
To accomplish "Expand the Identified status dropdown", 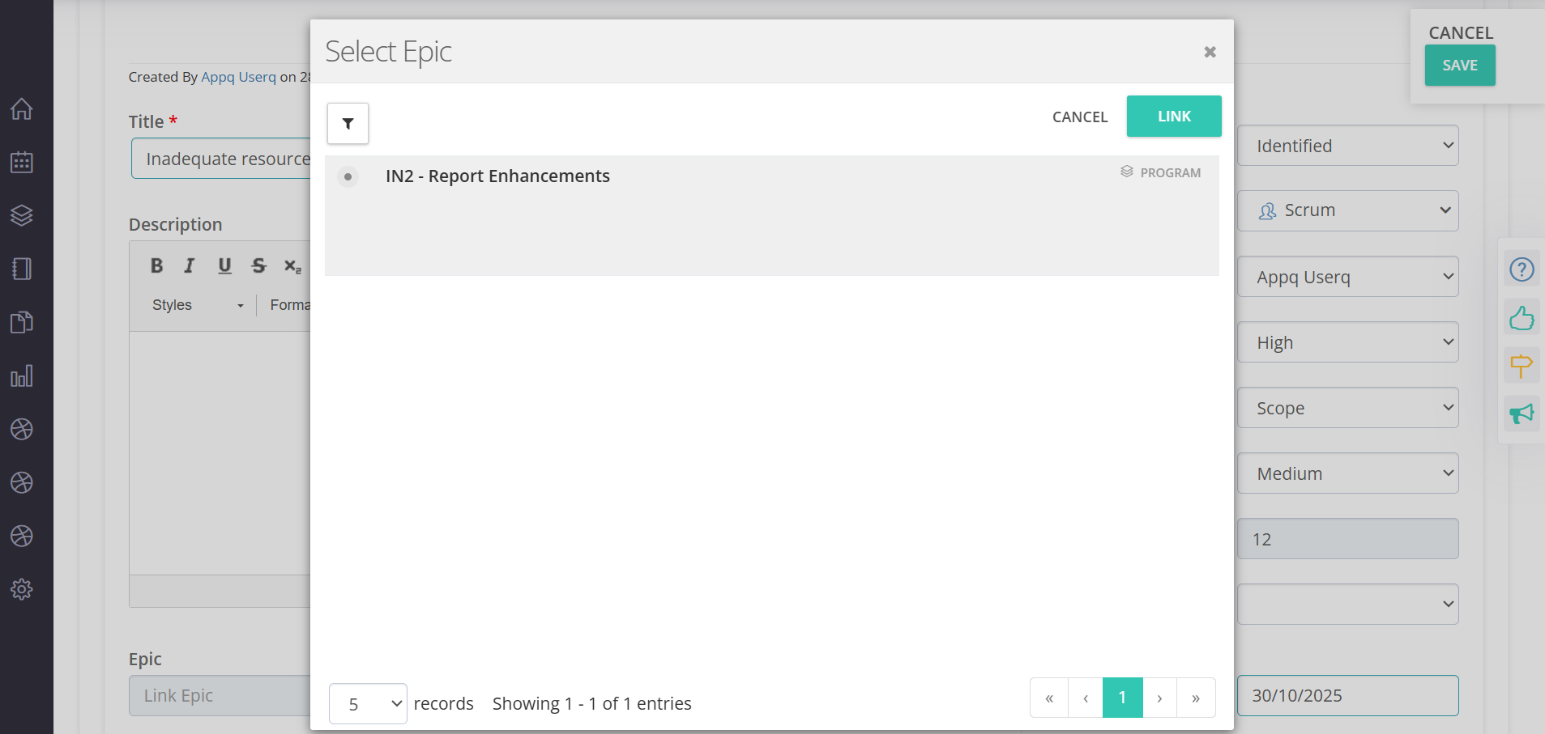I will 1347,146.
